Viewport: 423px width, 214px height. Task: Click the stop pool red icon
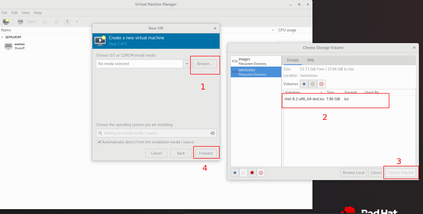(x=252, y=173)
